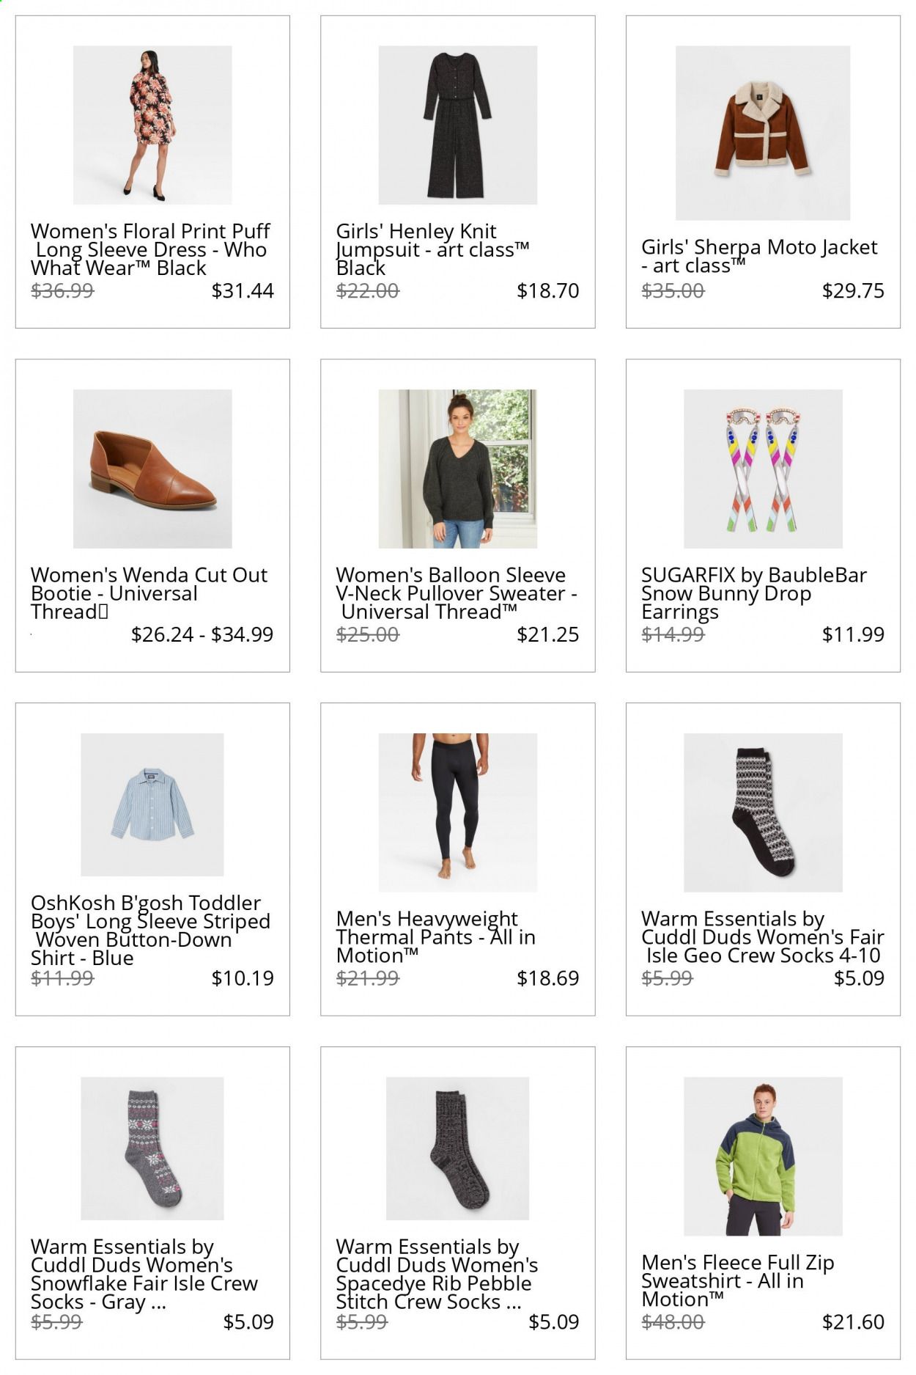Viewport: 916px width, 1375px height.
Task: Open the Spacedye Rib Pebble socks photo
Action: click(x=458, y=1148)
